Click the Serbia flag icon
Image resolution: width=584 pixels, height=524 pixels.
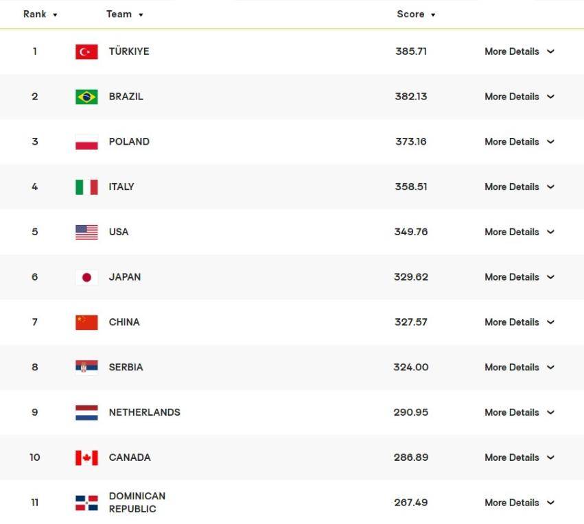click(86, 368)
